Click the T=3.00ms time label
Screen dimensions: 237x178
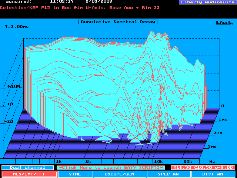(x=17, y=27)
